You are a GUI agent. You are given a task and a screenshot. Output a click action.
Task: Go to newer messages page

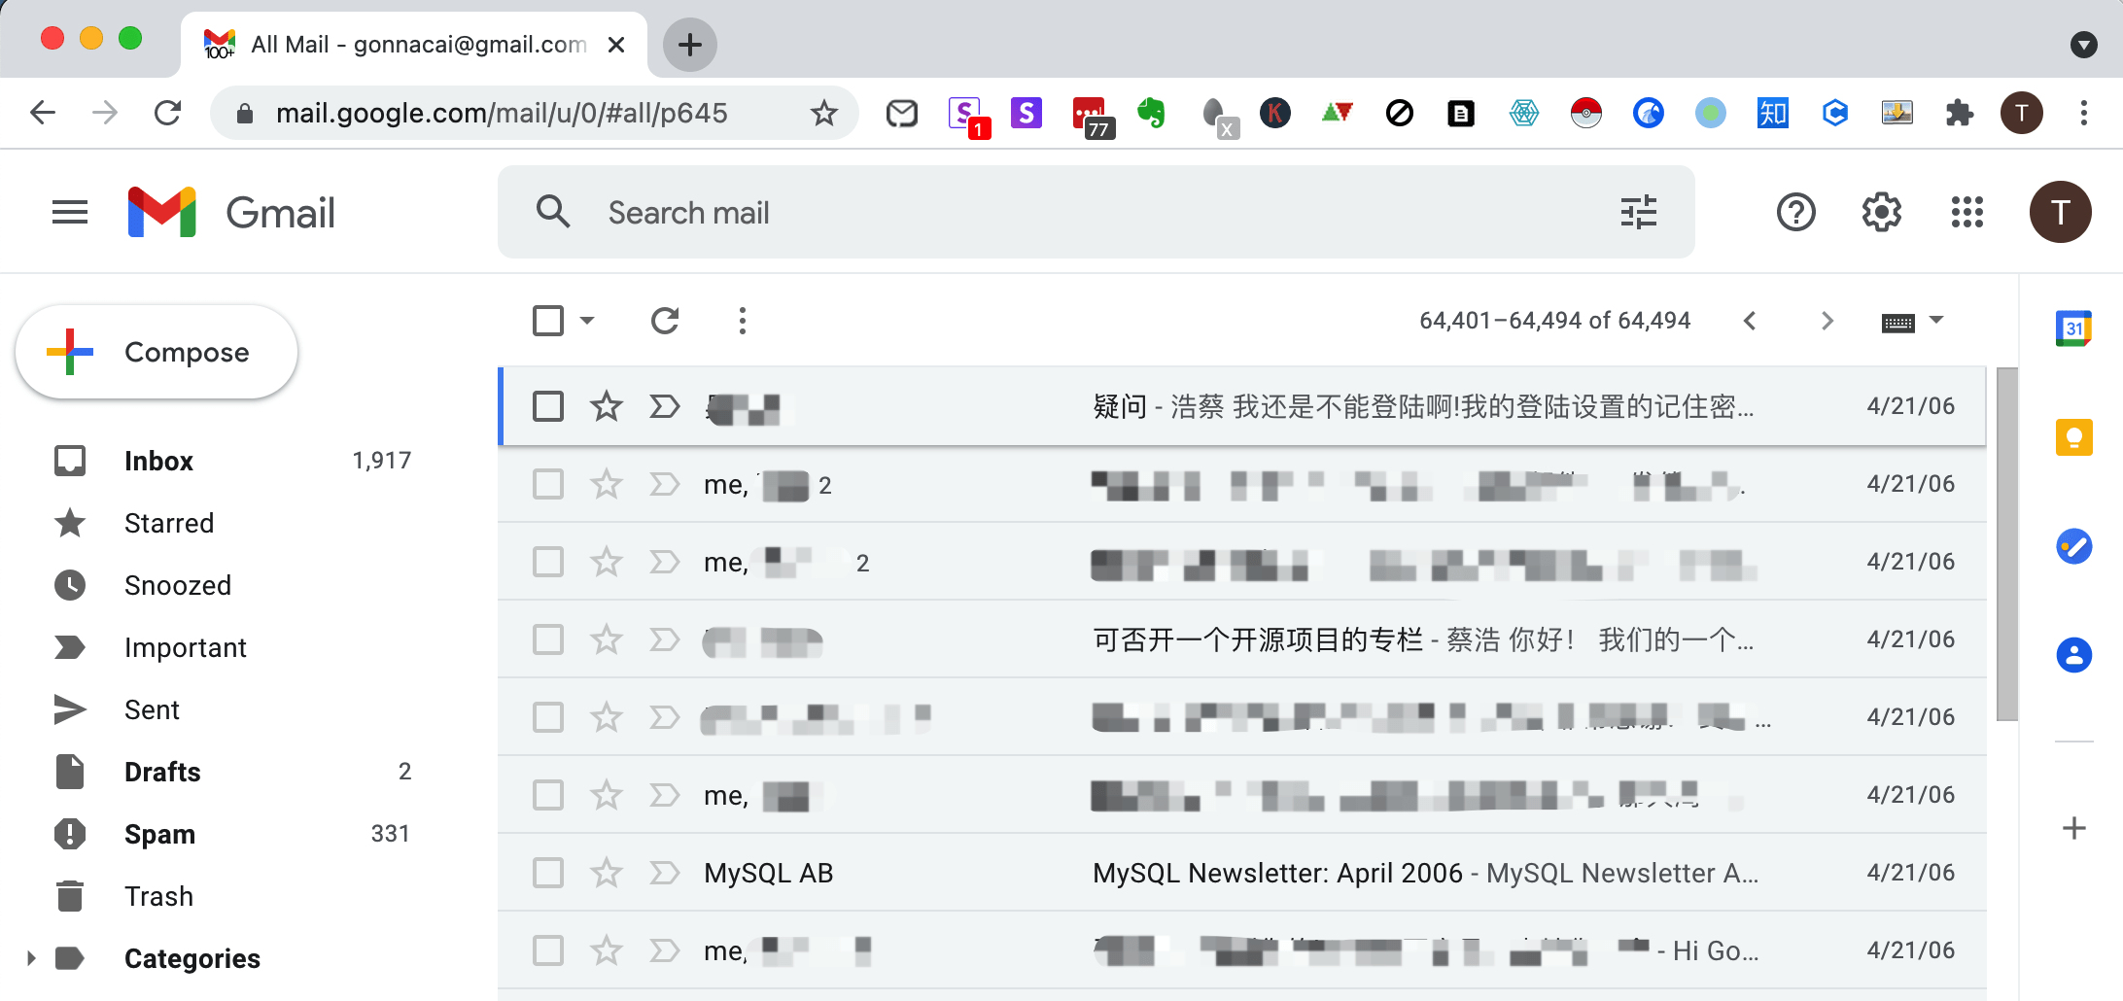coord(1750,321)
